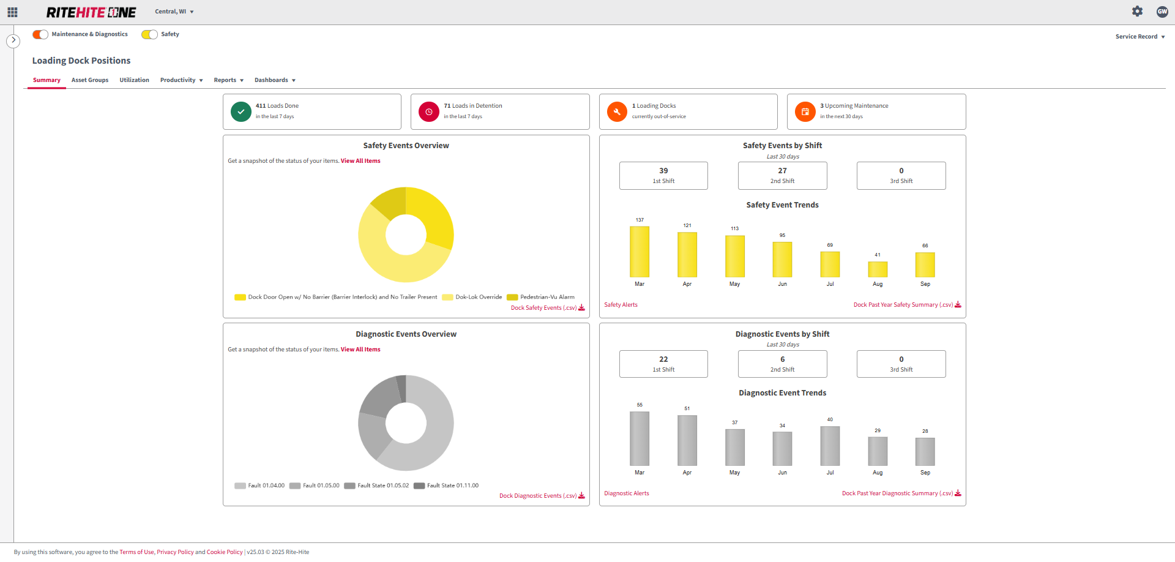Open the Utilization tab

[x=134, y=80]
